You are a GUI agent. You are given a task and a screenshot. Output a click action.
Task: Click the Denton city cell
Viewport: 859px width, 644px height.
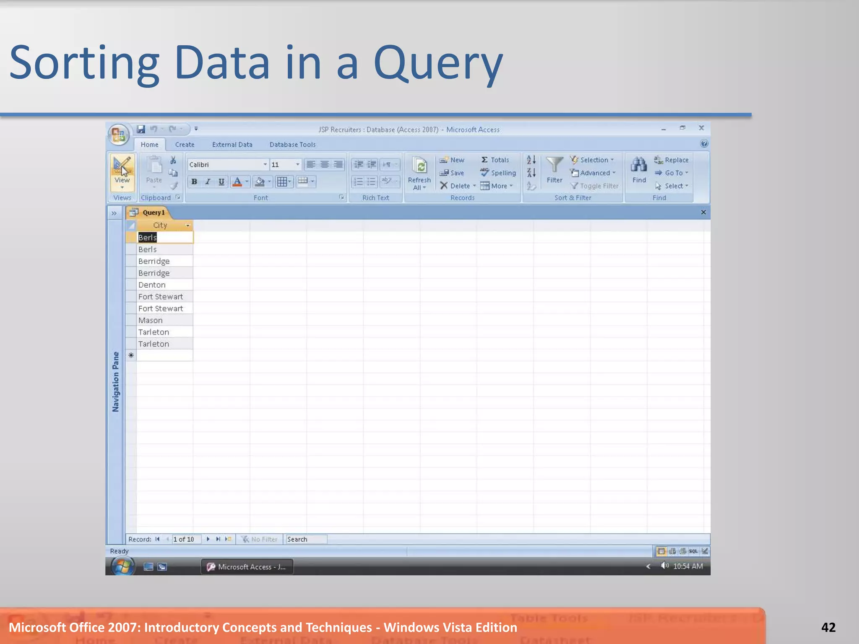point(165,285)
